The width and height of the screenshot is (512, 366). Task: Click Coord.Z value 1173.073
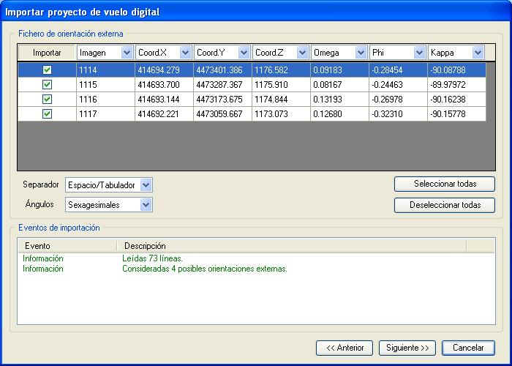tap(281, 114)
